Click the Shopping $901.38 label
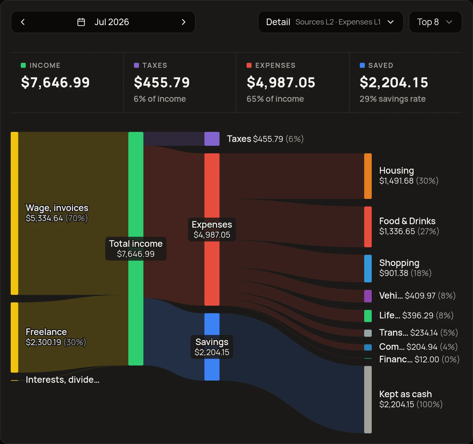 tap(405, 268)
